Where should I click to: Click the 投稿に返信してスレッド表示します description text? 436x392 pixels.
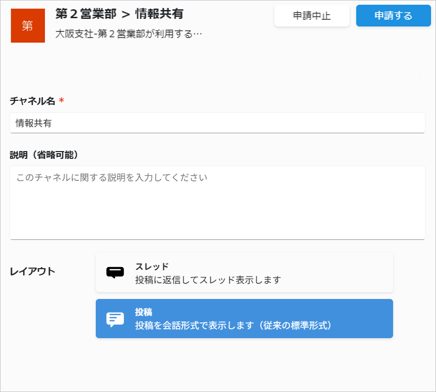208,280
